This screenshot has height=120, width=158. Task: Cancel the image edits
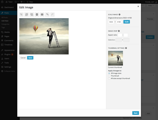point(23,58)
